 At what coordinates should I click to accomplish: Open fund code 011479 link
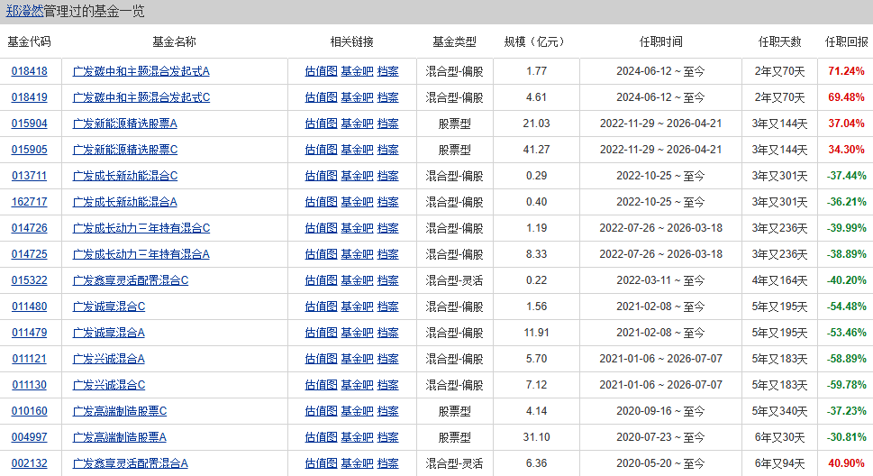[30, 334]
